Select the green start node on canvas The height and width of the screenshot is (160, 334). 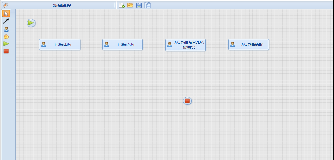click(x=31, y=23)
